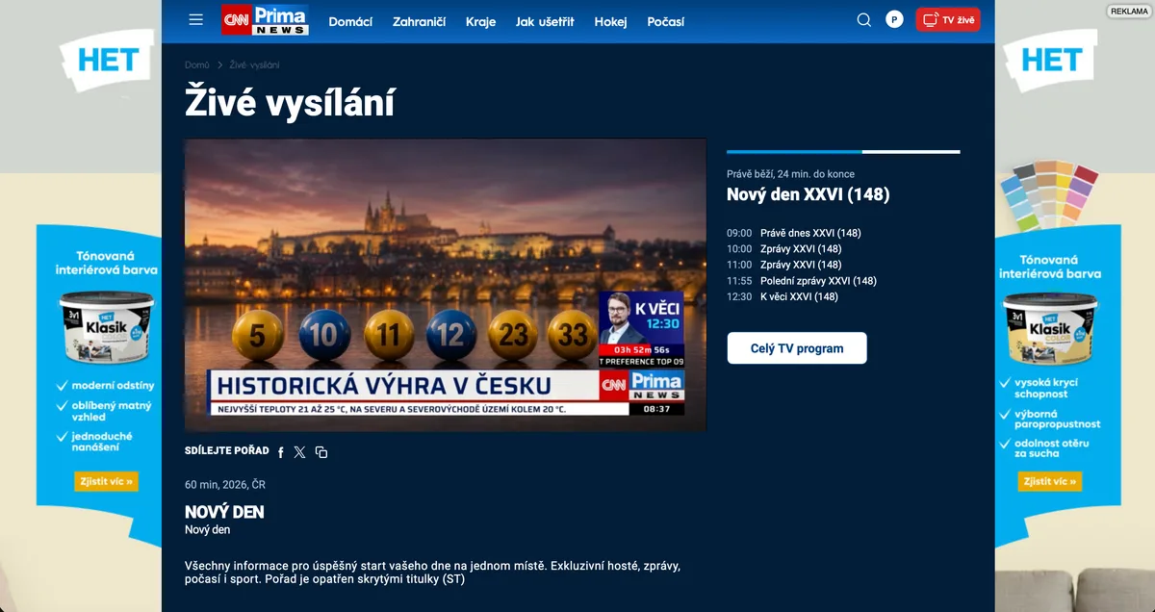Viewport: 1155px width, 612px height.
Task: Go to the Zahraničí section
Action: pos(419,22)
